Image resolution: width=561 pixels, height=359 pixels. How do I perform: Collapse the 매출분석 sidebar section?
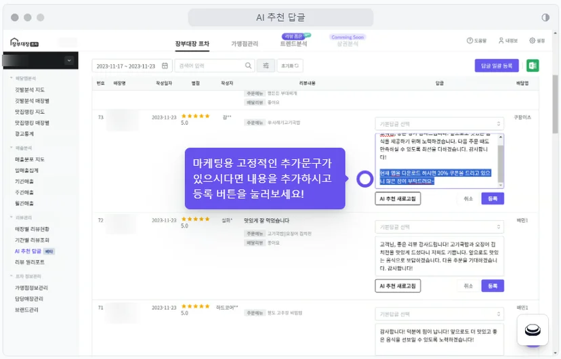tap(21, 148)
